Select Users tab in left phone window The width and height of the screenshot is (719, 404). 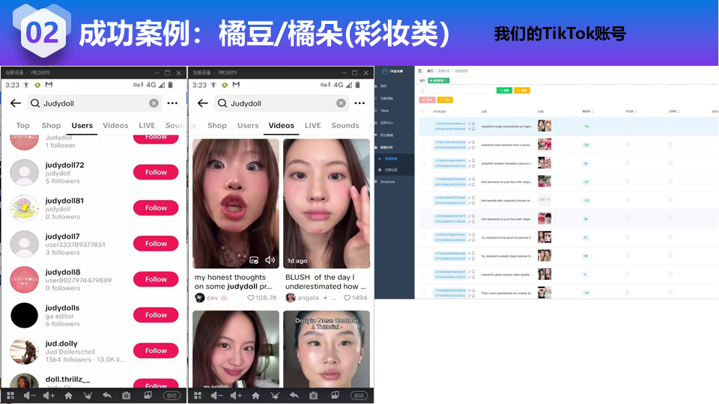pos(82,126)
